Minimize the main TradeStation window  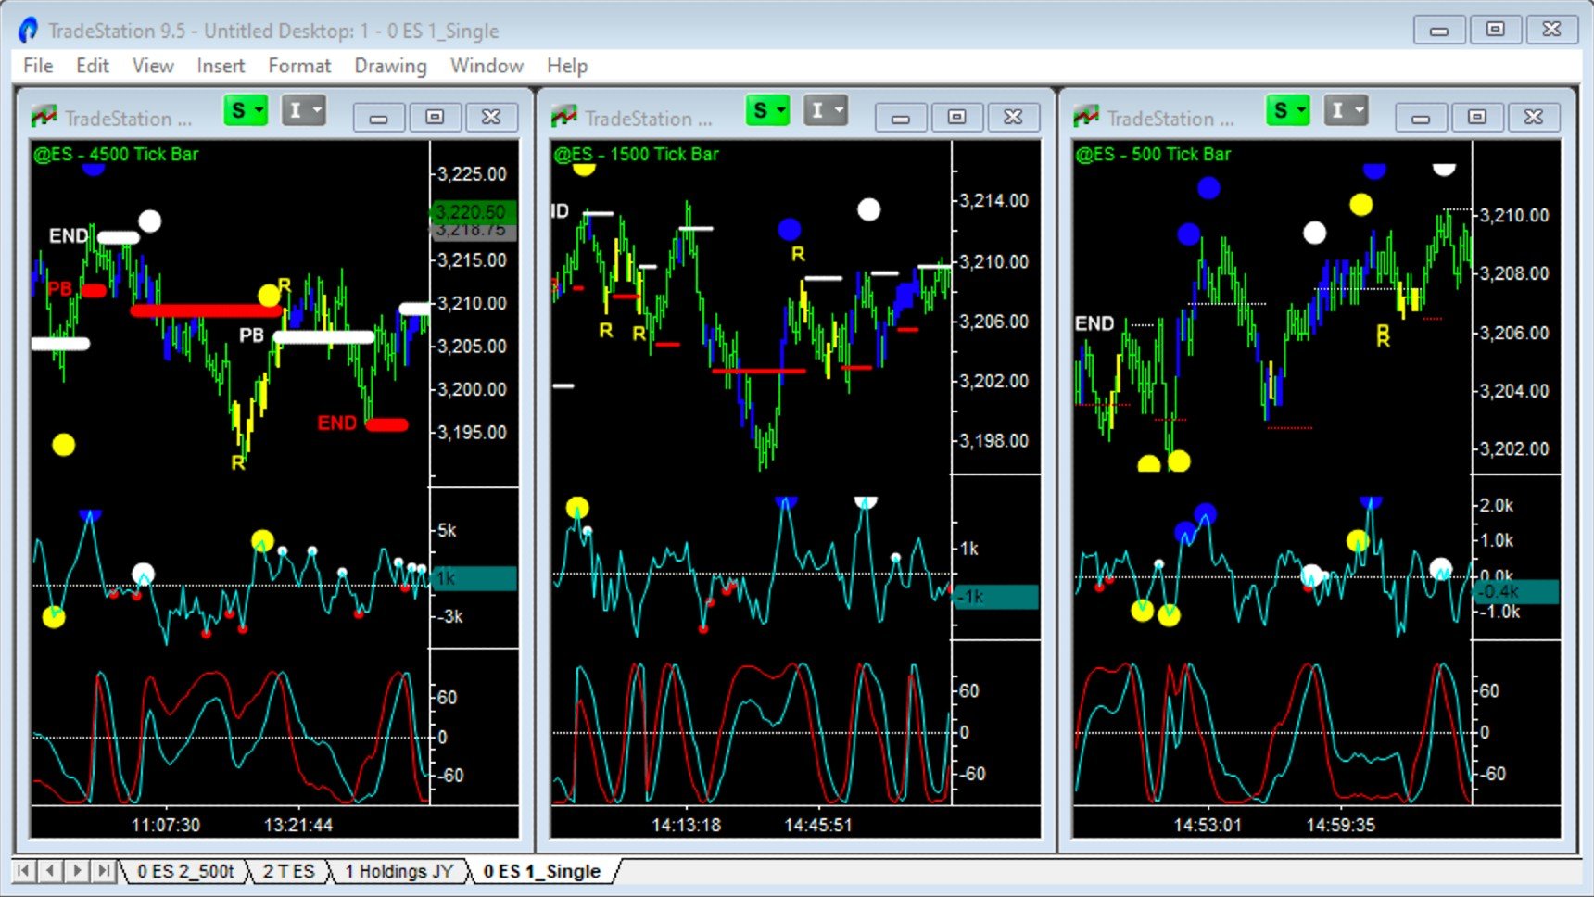pos(1438,30)
